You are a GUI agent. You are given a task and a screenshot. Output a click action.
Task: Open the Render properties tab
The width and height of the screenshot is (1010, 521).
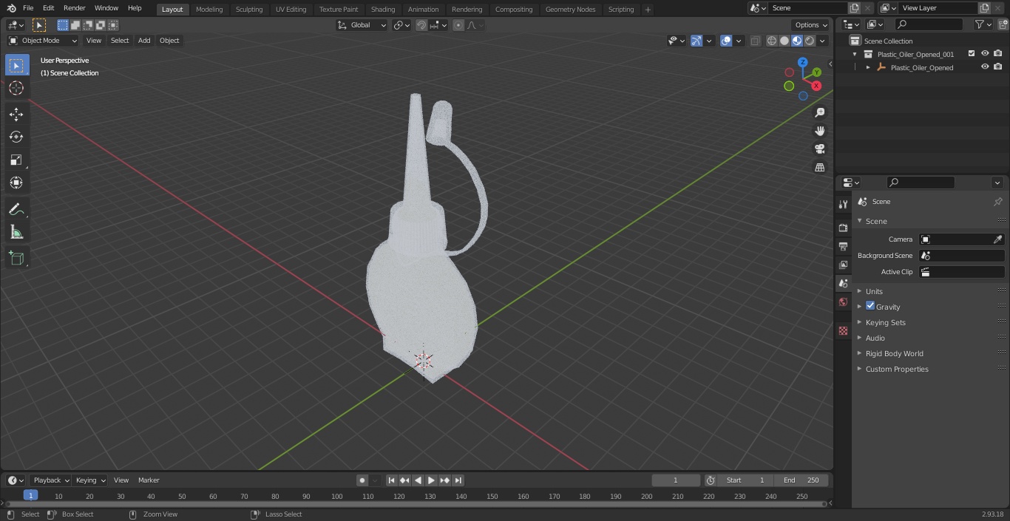coord(843,228)
